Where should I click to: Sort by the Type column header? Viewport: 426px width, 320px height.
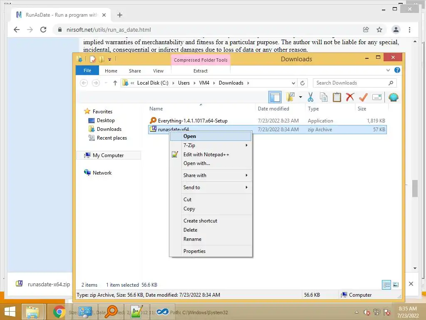click(x=313, y=109)
